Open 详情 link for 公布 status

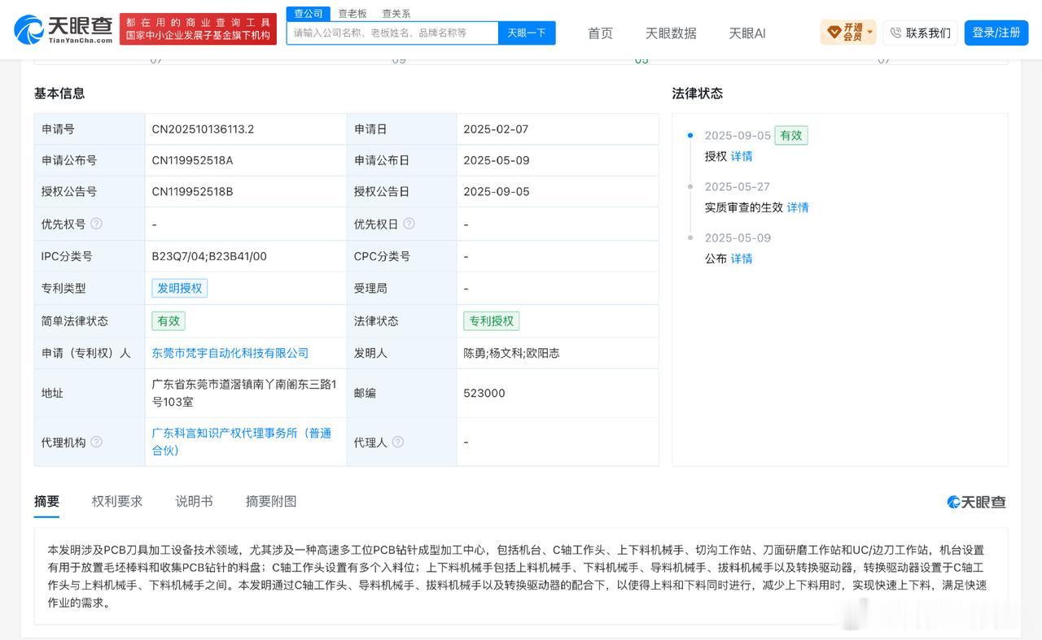click(742, 259)
